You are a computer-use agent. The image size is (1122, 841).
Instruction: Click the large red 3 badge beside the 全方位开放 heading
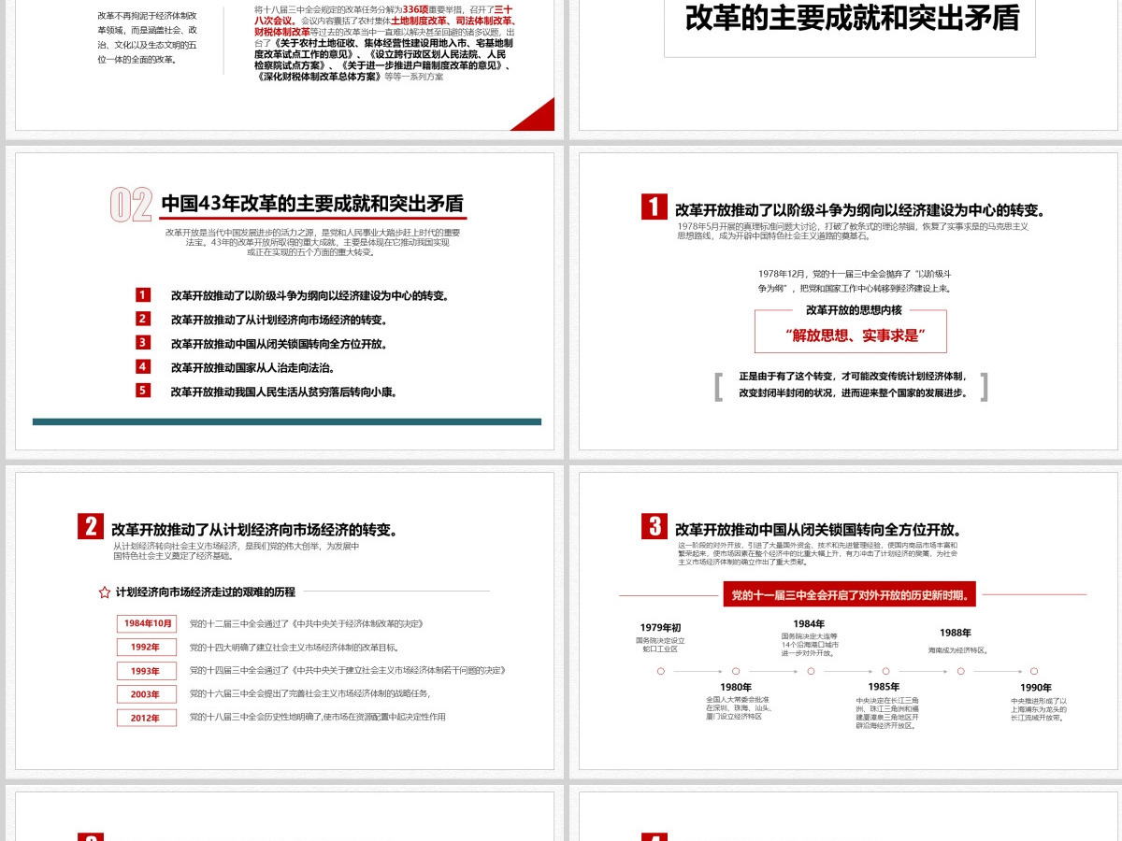coord(654,526)
